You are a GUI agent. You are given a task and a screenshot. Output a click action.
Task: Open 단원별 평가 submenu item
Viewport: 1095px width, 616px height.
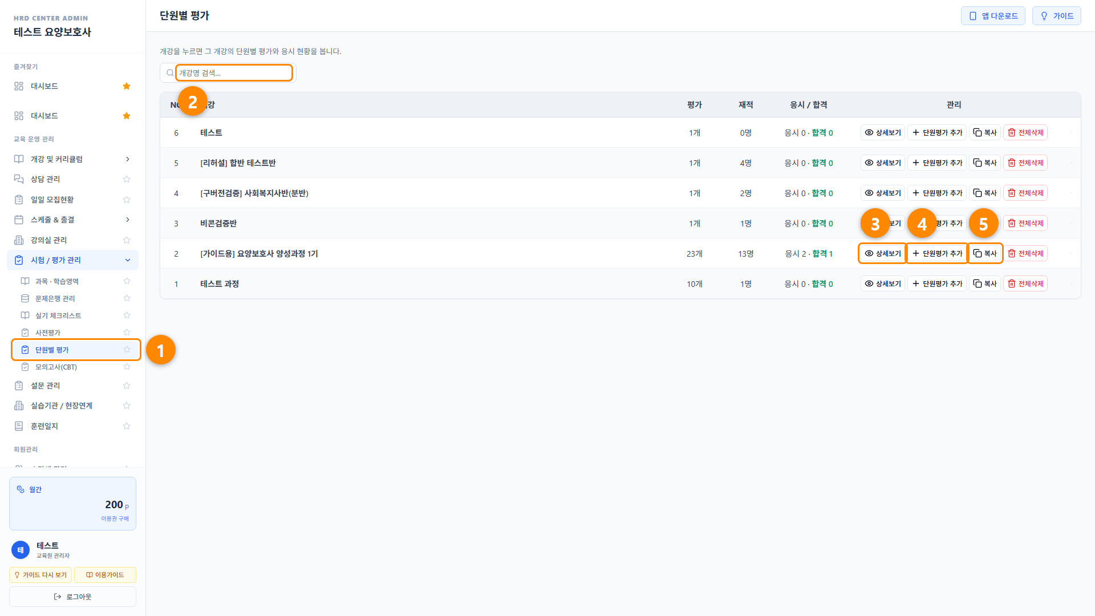[x=76, y=350]
